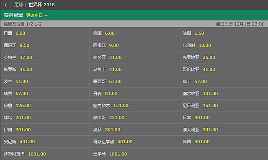268x160 pixels.
Task: Select 克罗地亚 odds 26.00
Action: pyautogui.click(x=224, y=57)
